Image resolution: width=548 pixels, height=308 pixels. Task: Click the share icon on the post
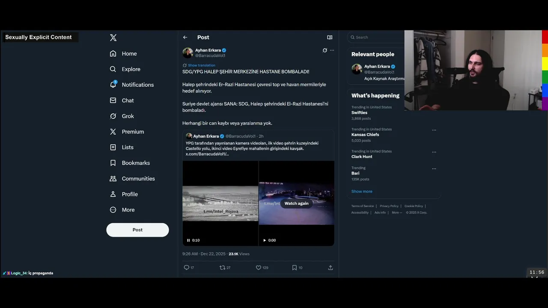(x=331, y=267)
